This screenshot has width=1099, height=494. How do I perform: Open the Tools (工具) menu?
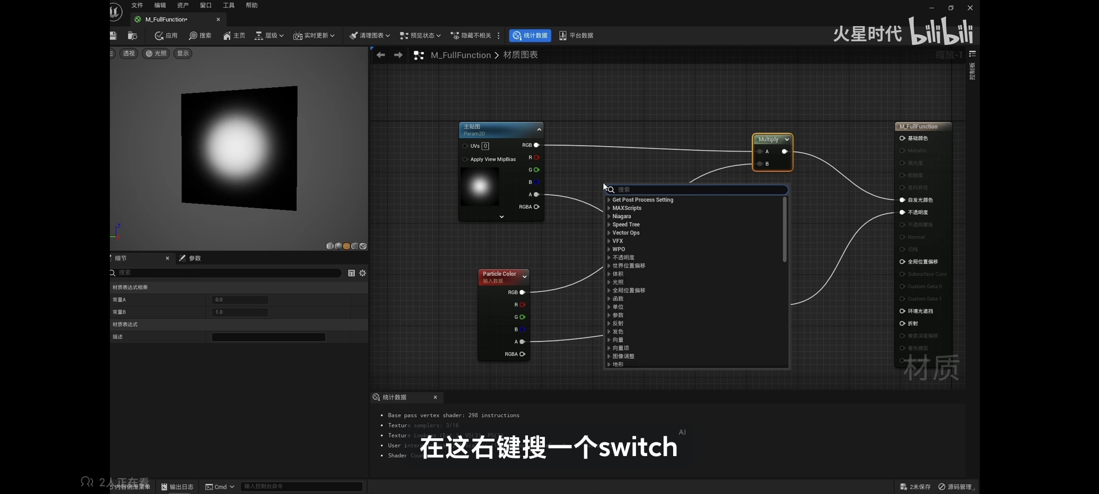[x=229, y=5]
